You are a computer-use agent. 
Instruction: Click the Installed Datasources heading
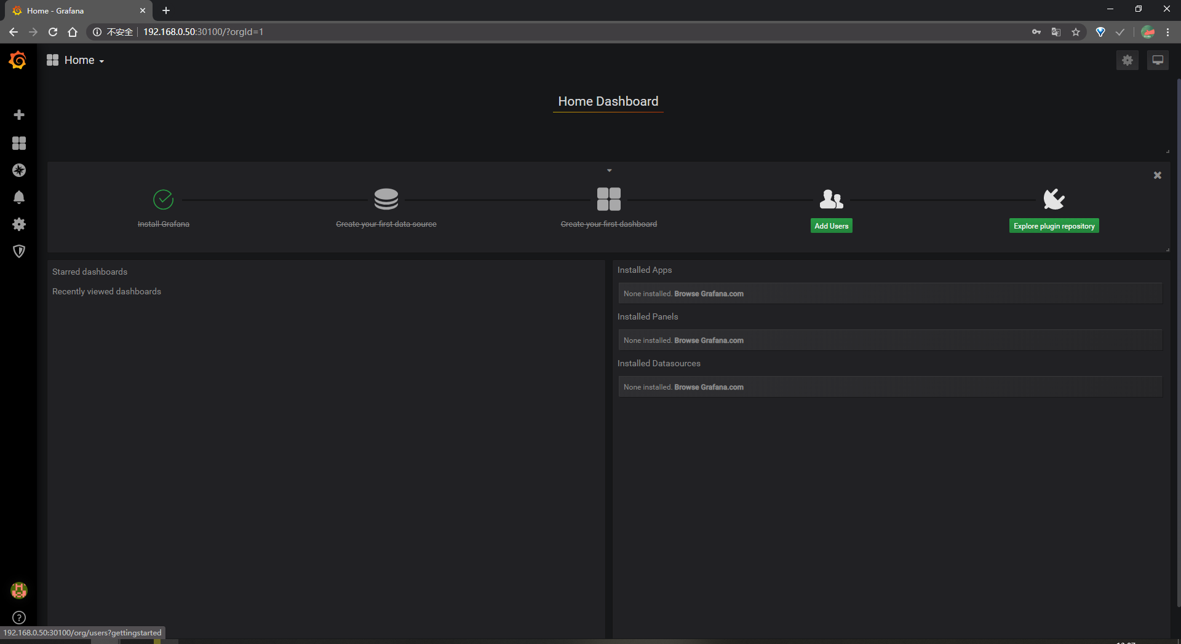pyautogui.click(x=659, y=363)
